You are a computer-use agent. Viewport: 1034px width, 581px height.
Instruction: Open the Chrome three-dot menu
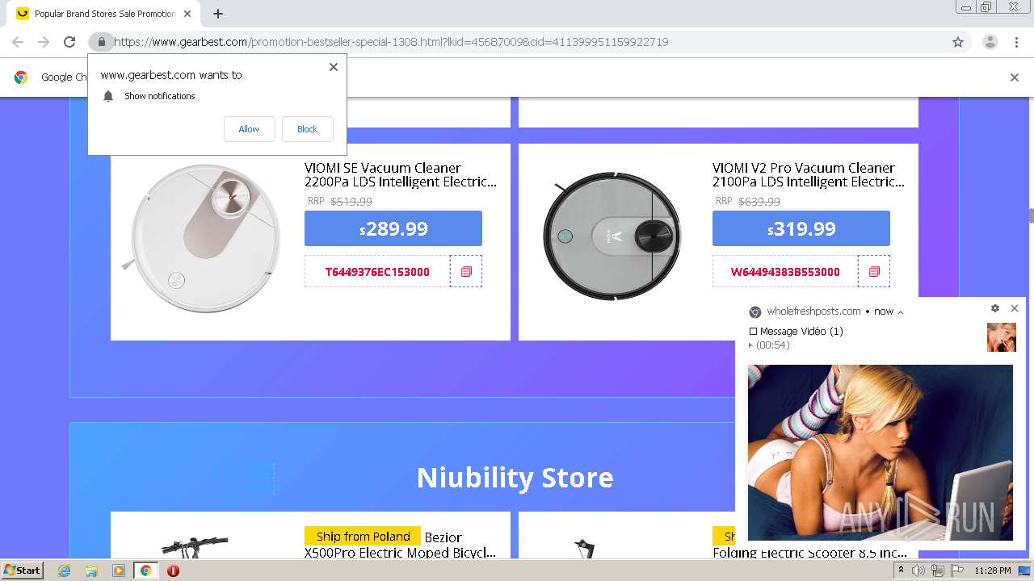[x=1016, y=42]
